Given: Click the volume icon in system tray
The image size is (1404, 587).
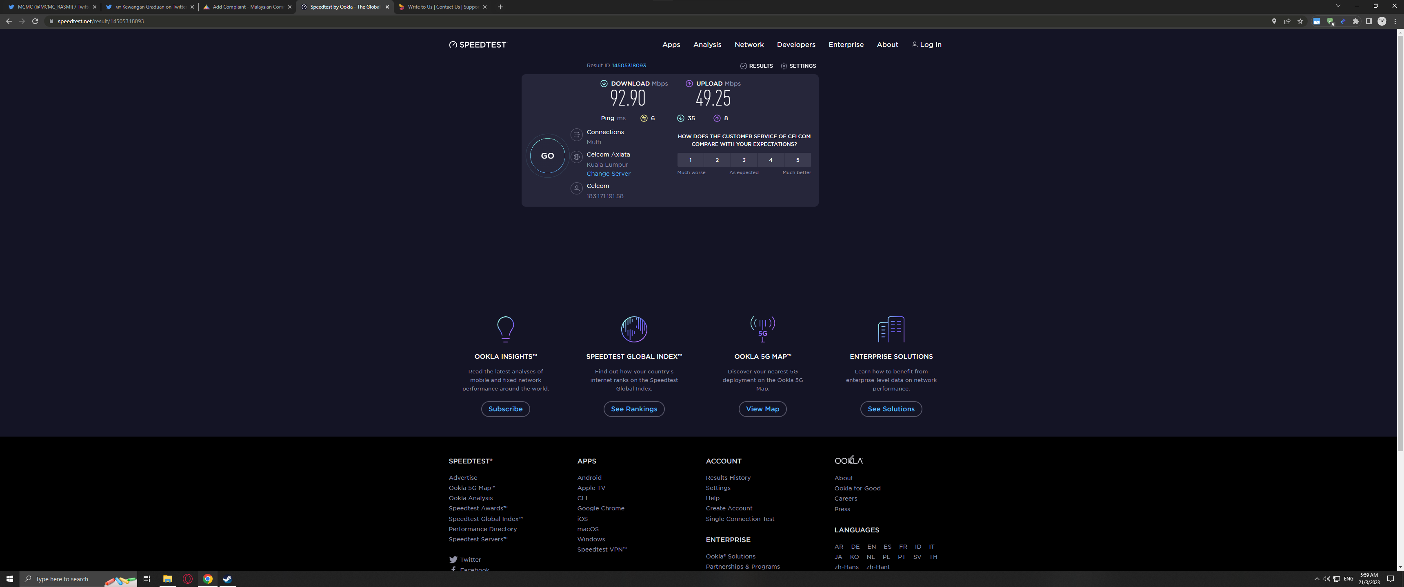Looking at the screenshot, I should (1326, 579).
